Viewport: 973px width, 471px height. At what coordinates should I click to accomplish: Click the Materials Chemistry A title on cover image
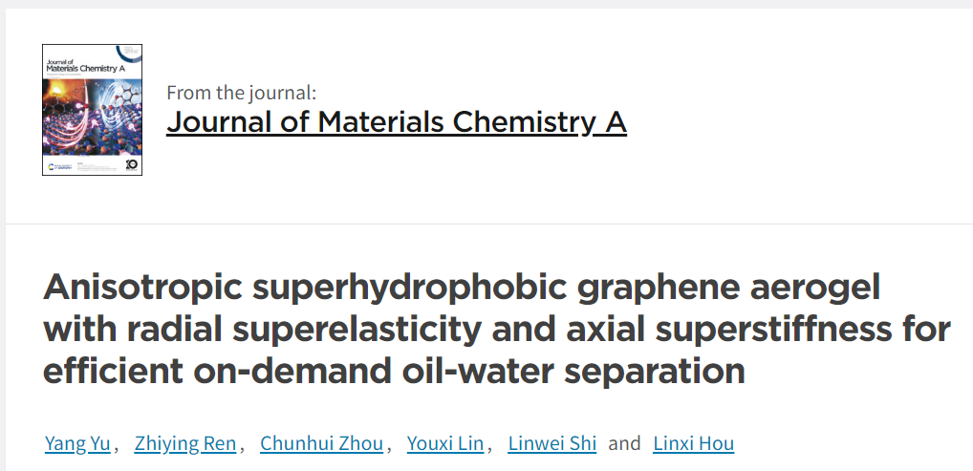coord(85,68)
